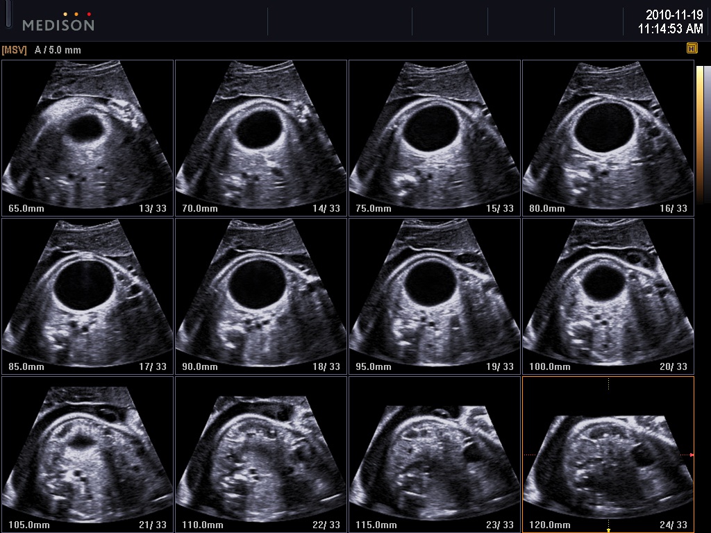Click the "22/ 33" slice counter
711x533 pixels.
pos(326,525)
